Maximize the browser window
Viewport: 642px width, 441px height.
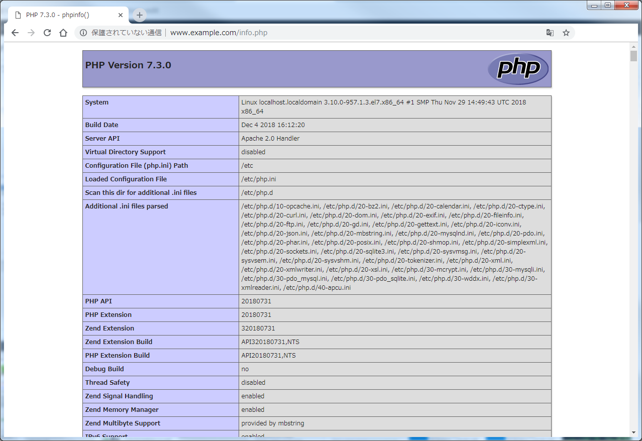[x=608, y=5]
